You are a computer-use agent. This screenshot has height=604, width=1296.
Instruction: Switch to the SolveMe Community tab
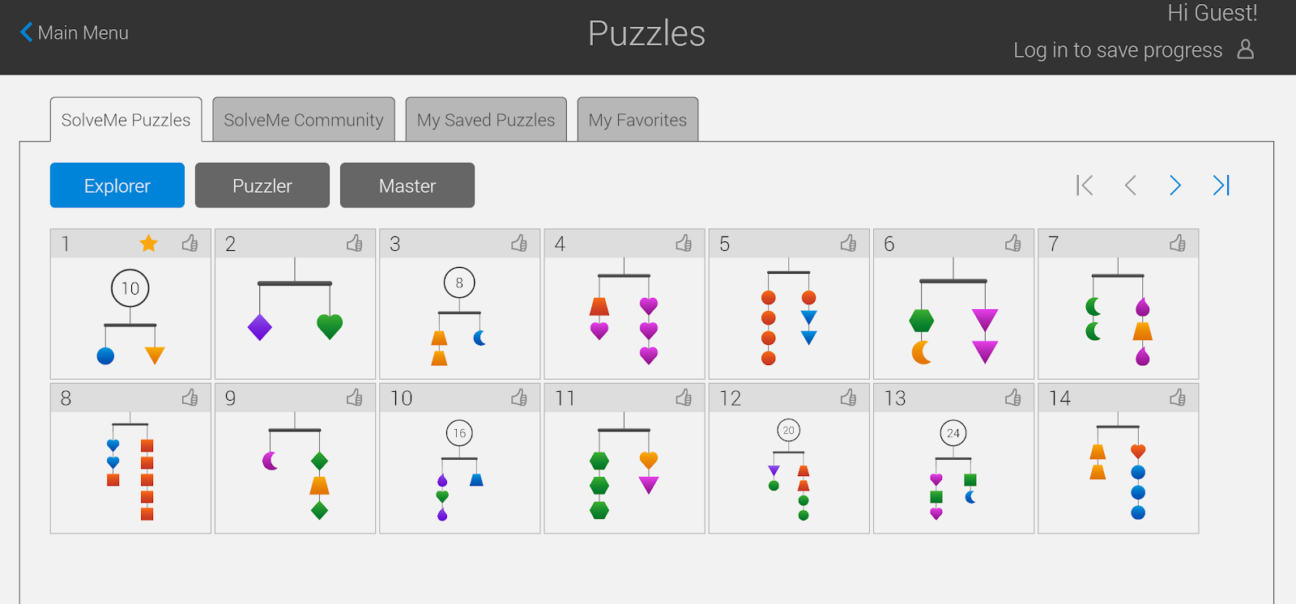coord(304,120)
